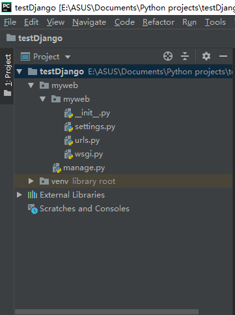
Task: Click the horizontal scrollbar of Project panel
Action: pos(107,312)
